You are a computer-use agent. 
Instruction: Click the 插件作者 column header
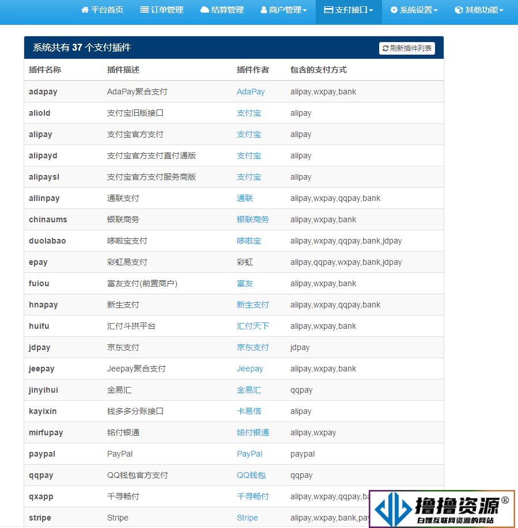253,70
